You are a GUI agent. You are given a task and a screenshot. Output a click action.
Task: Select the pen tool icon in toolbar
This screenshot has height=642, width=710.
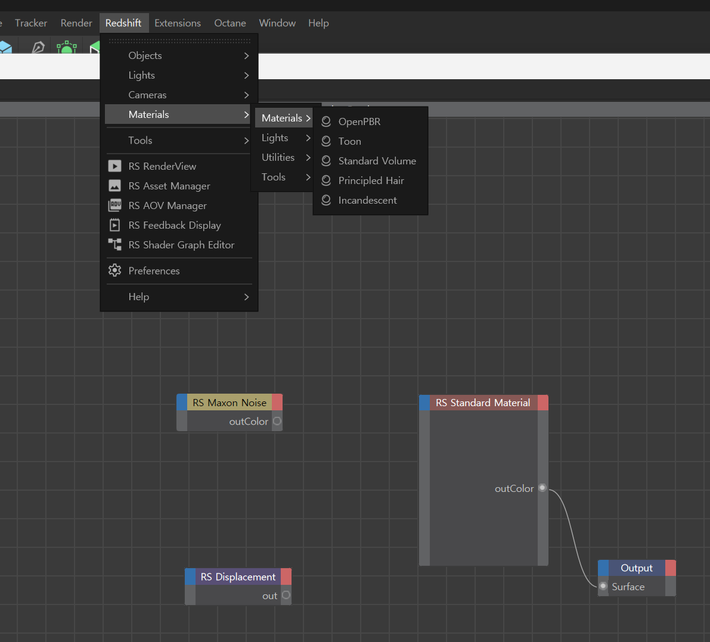pyautogui.click(x=38, y=47)
